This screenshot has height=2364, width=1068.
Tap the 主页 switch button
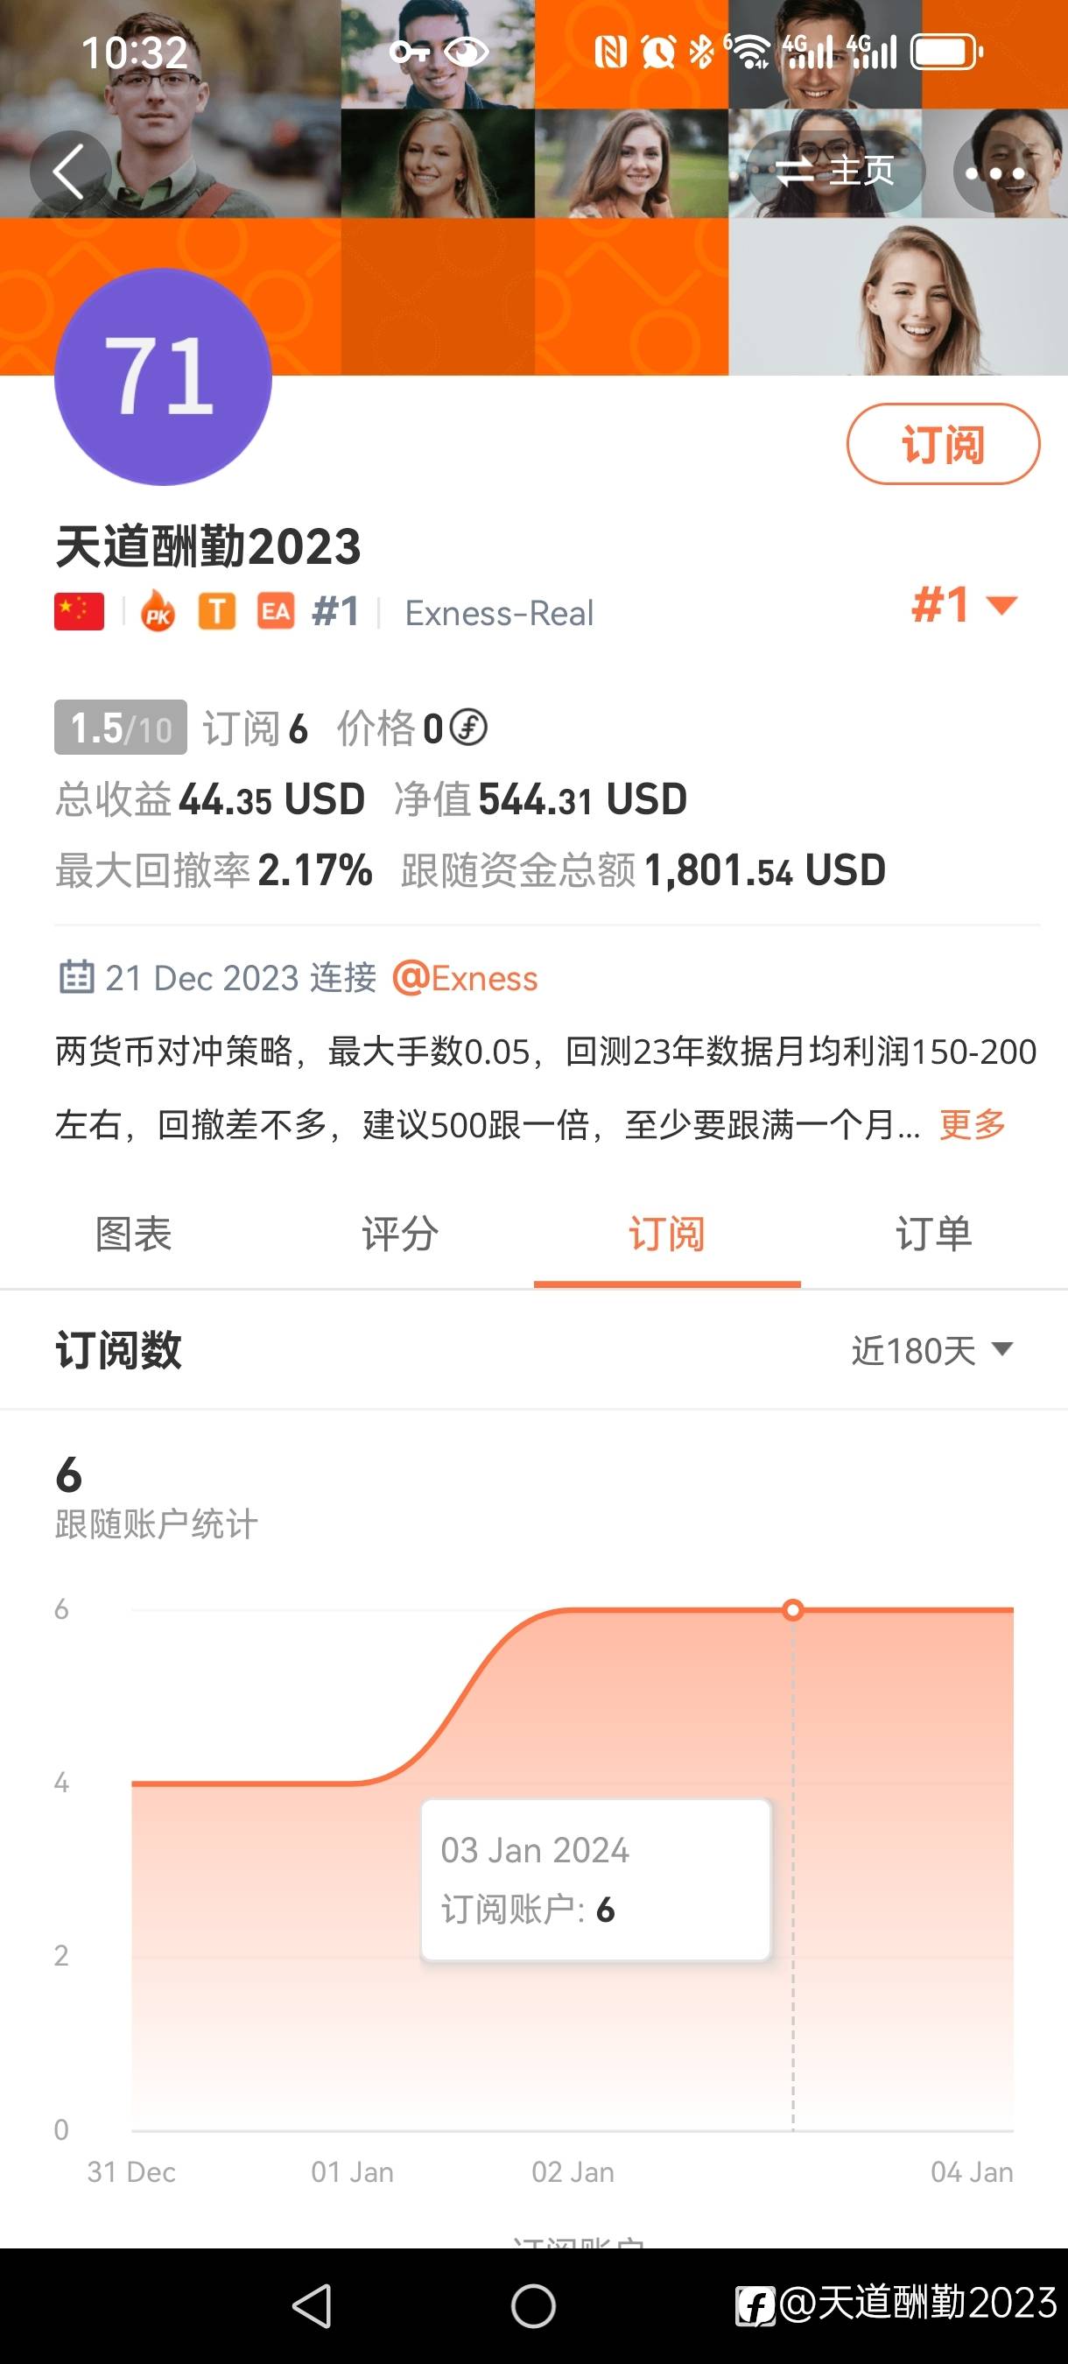pos(834,172)
